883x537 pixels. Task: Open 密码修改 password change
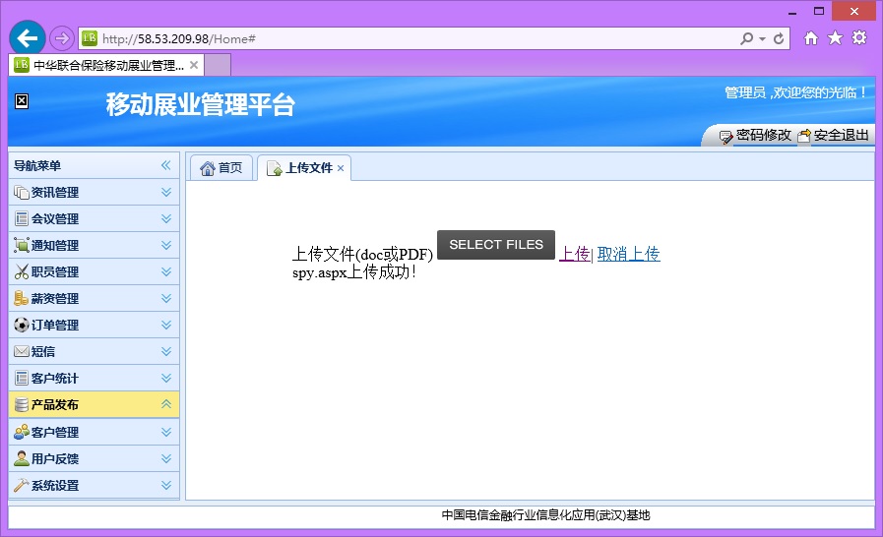(x=756, y=135)
